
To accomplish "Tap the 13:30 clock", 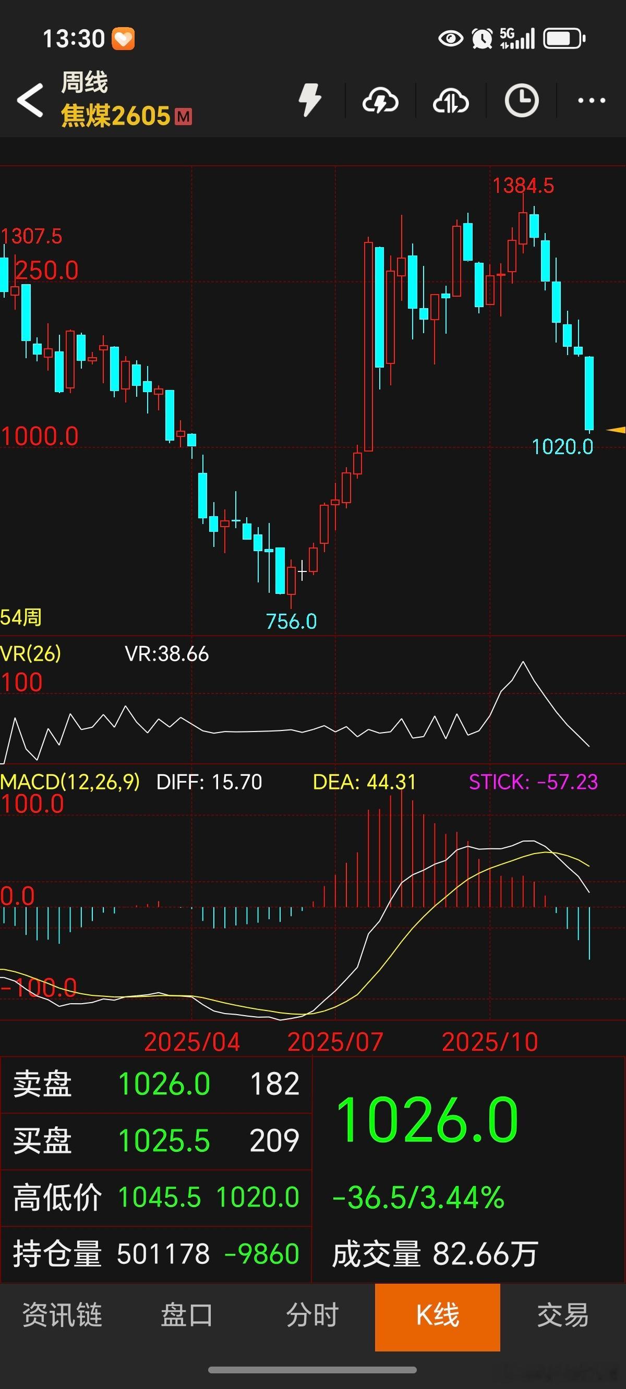I will [74, 39].
